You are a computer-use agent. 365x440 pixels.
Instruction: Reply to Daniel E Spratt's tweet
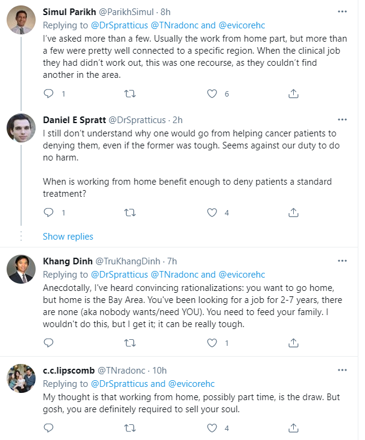[49, 212]
